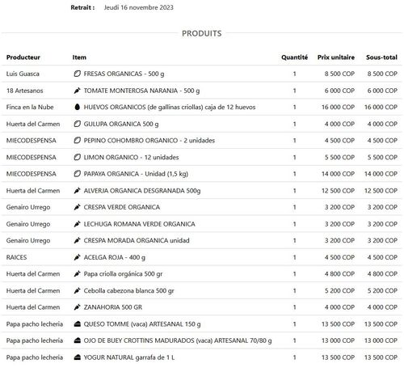The image size is (404, 368).
Task: Click the Prix unitaire column header
Action: [336, 57]
